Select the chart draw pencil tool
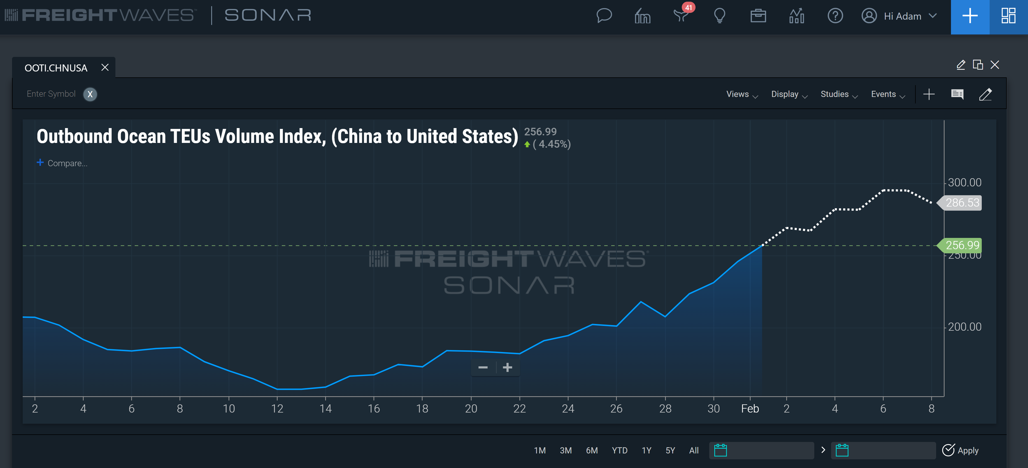 point(985,94)
